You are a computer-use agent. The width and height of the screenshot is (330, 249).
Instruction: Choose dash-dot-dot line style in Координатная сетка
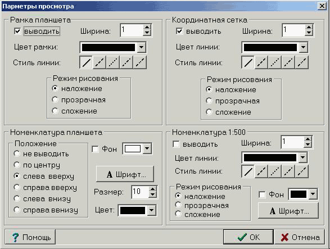coord(302,62)
